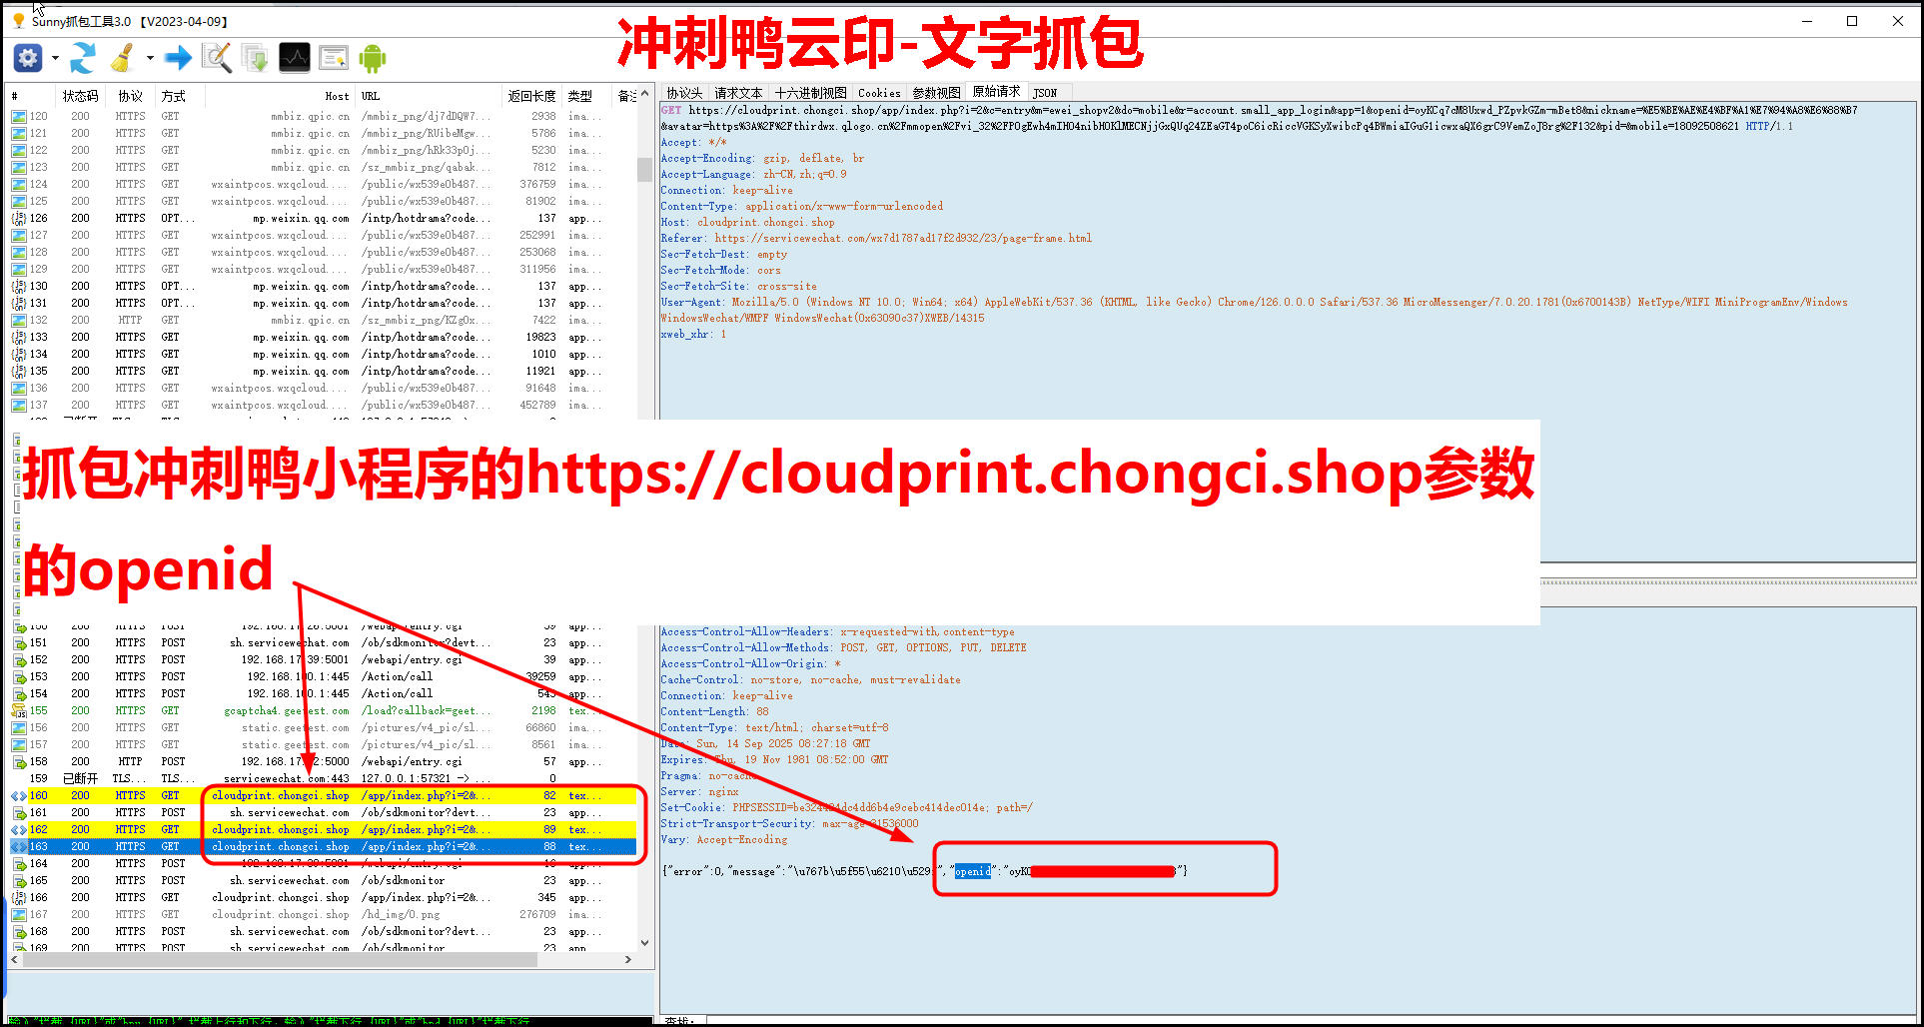
Task: Click the horizontal scrollbar right arrow
Action: click(x=627, y=959)
